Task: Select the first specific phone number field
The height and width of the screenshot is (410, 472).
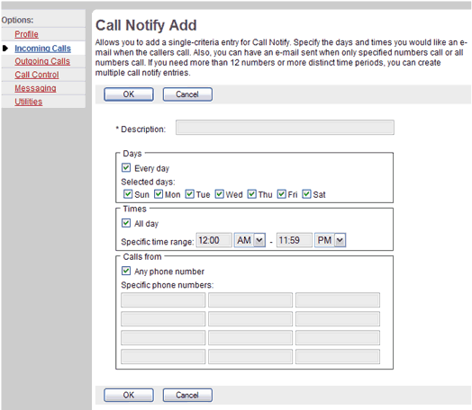Action: click(x=163, y=300)
